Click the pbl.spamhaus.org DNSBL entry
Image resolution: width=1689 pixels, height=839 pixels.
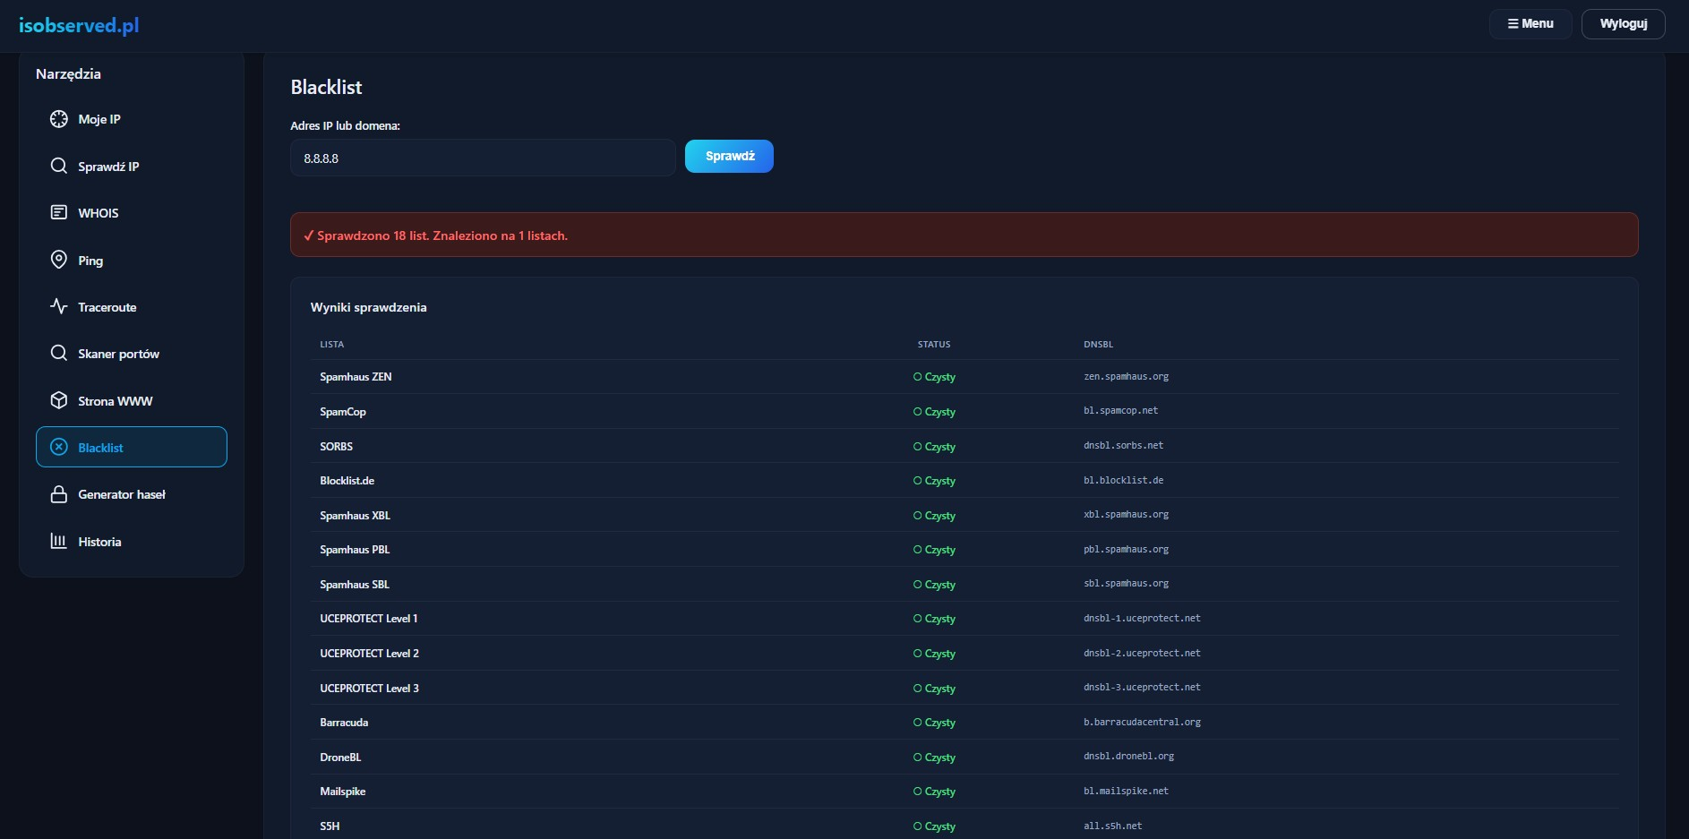1126,550
